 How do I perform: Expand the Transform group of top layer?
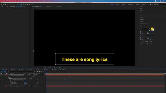coord(7,85)
